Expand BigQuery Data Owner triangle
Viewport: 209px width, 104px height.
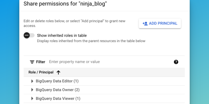[32, 90]
